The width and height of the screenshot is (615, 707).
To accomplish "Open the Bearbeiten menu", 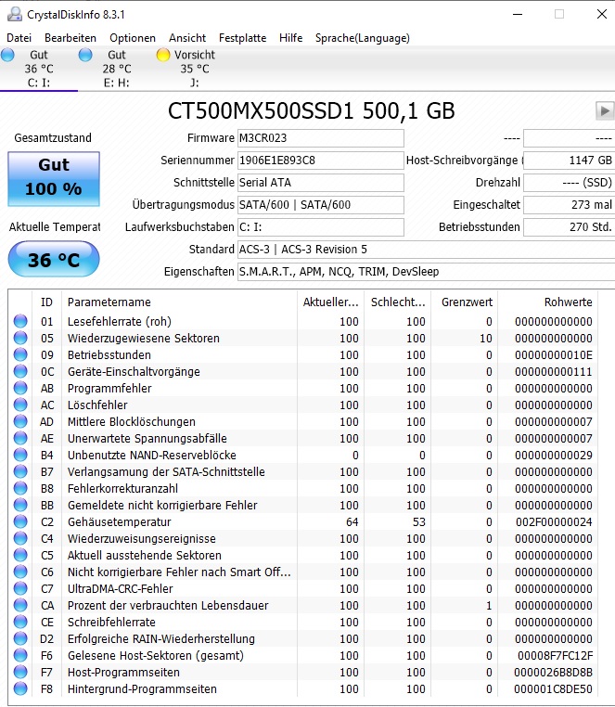I will point(70,38).
